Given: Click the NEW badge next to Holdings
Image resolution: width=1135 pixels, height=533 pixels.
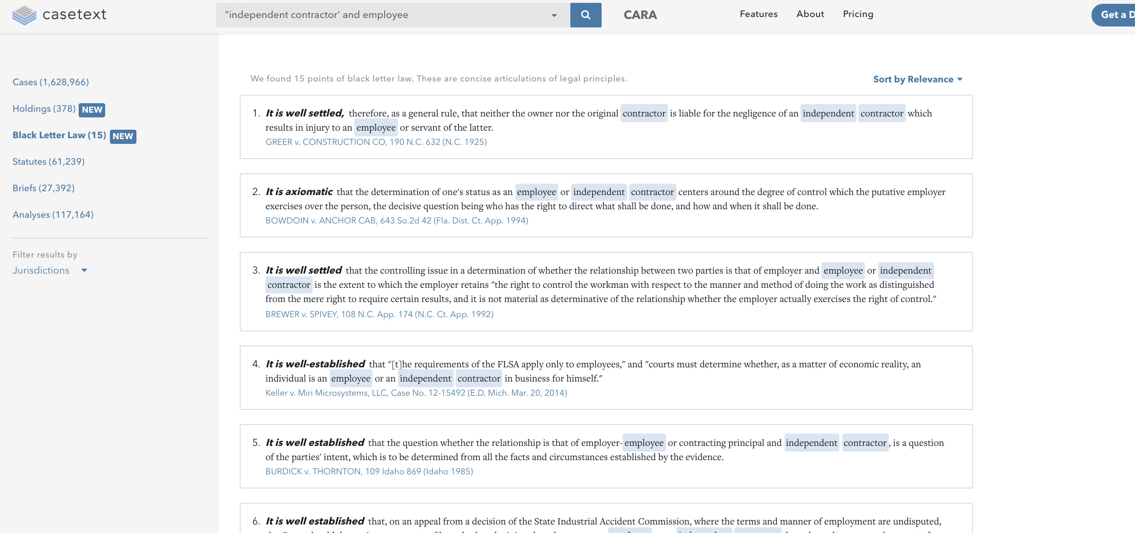Looking at the screenshot, I should 92,109.
